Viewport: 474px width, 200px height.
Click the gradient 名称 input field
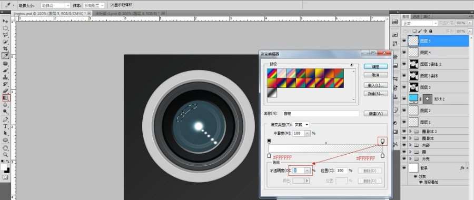pos(320,114)
